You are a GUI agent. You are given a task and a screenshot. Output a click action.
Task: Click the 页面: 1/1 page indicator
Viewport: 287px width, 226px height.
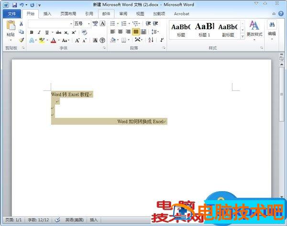(x=13, y=220)
